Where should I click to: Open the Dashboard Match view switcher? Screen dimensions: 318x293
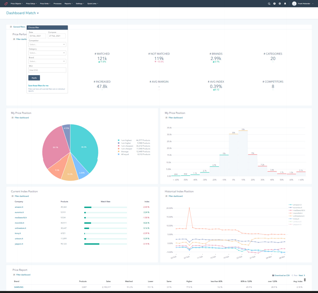click(22, 13)
